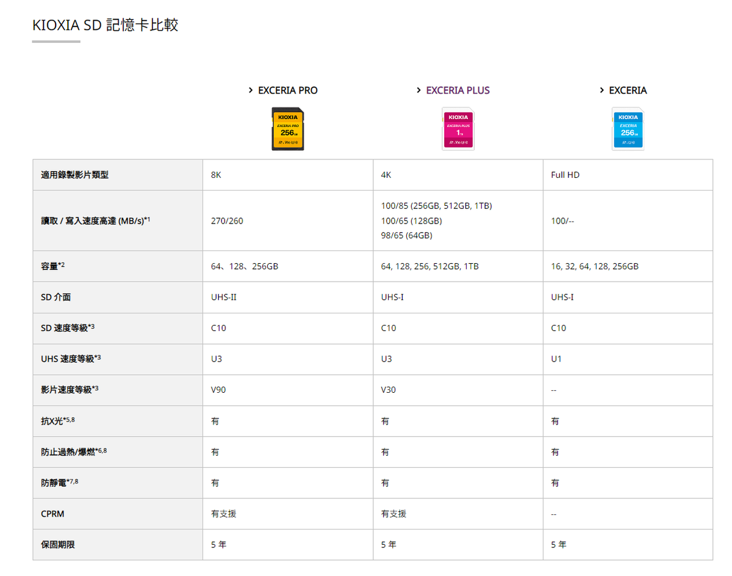Click the V30 video speed class cell

click(x=389, y=390)
